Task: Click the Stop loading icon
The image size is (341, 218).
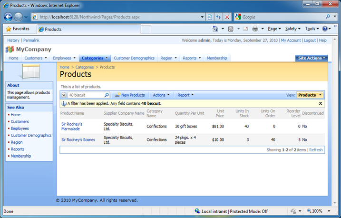Action: pos(227,17)
